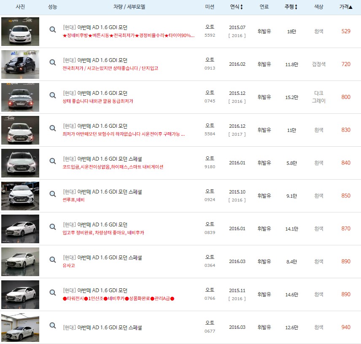Open 모던 스페셜 listing priced 940
361x344 pixels.
[102, 328]
